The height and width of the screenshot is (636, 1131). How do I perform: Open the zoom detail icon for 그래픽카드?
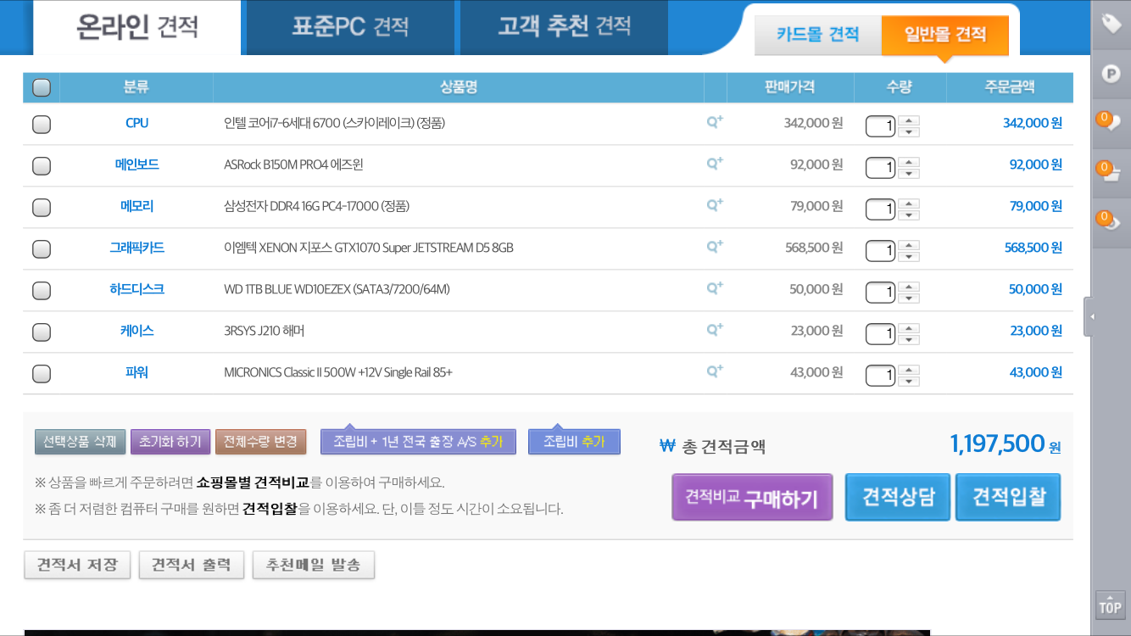click(x=715, y=247)
